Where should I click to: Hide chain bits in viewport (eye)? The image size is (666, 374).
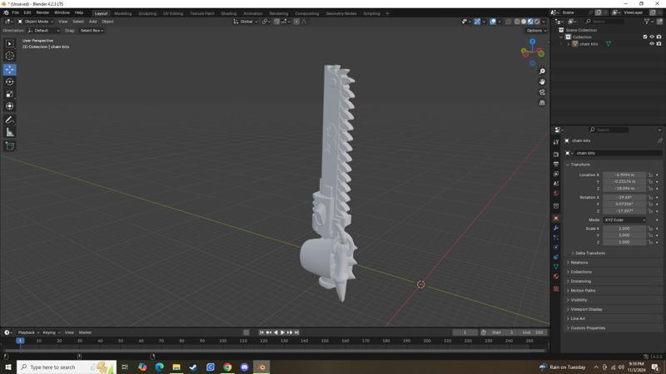(x=652, y=44)
